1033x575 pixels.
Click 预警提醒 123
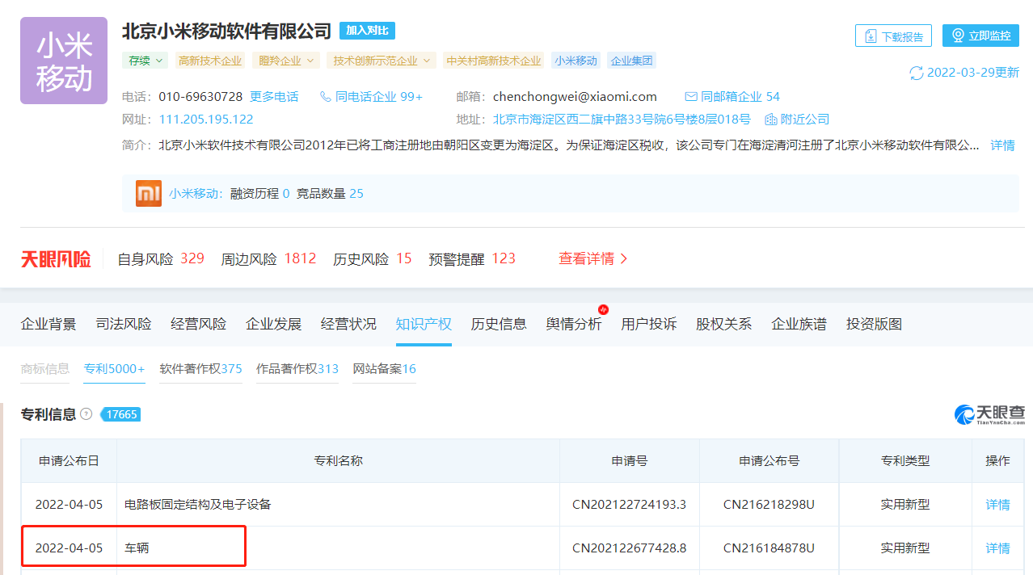coord(472,259)
